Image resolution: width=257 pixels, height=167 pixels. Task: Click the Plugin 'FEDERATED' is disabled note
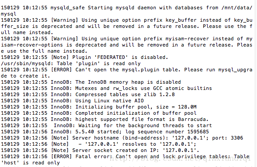click(x=85, y=58)
